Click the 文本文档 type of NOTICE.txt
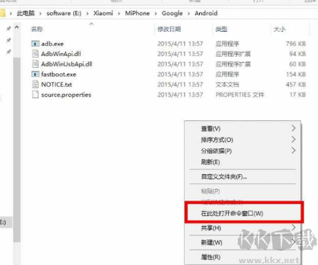Viewport: 318px width, 265px height. pyautogui.click(x=227, y=84)
